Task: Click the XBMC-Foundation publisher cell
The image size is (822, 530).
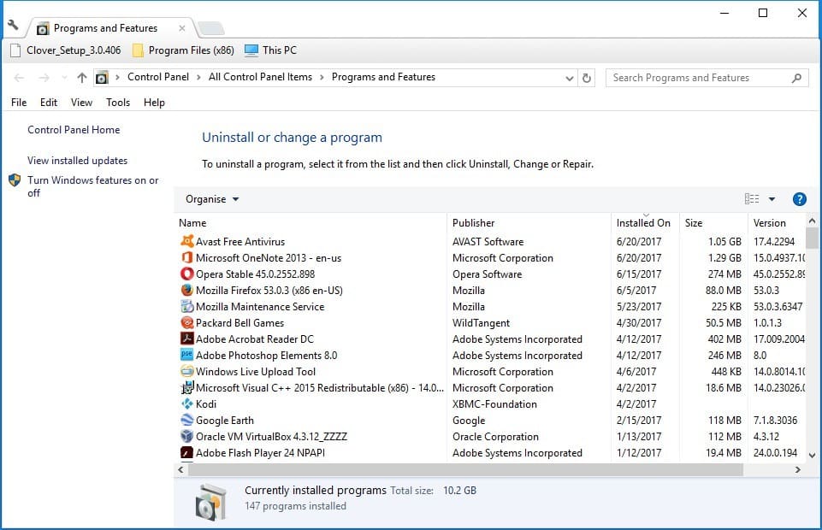Action: [494, 404]
